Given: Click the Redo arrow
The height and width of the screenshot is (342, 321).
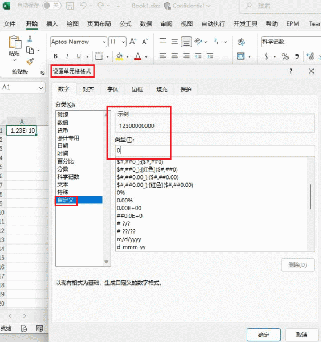Looking at the screenshot, I should click(x=101, y=6).
